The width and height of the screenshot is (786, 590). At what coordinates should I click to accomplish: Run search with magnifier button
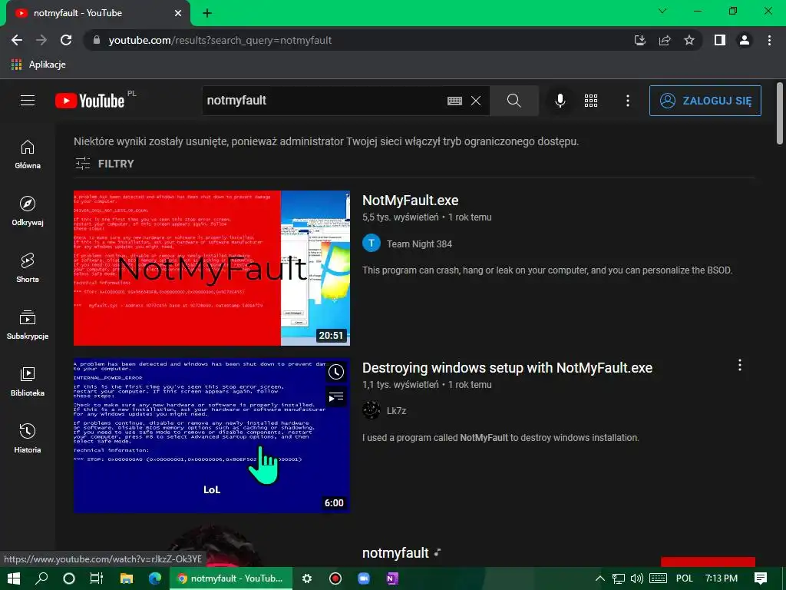click(514, 101)
